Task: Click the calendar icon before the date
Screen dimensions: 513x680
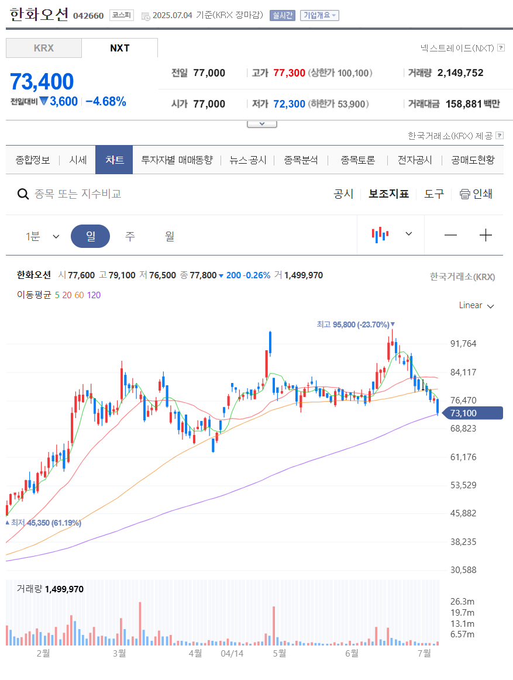Action: click(x=146, y=16)
